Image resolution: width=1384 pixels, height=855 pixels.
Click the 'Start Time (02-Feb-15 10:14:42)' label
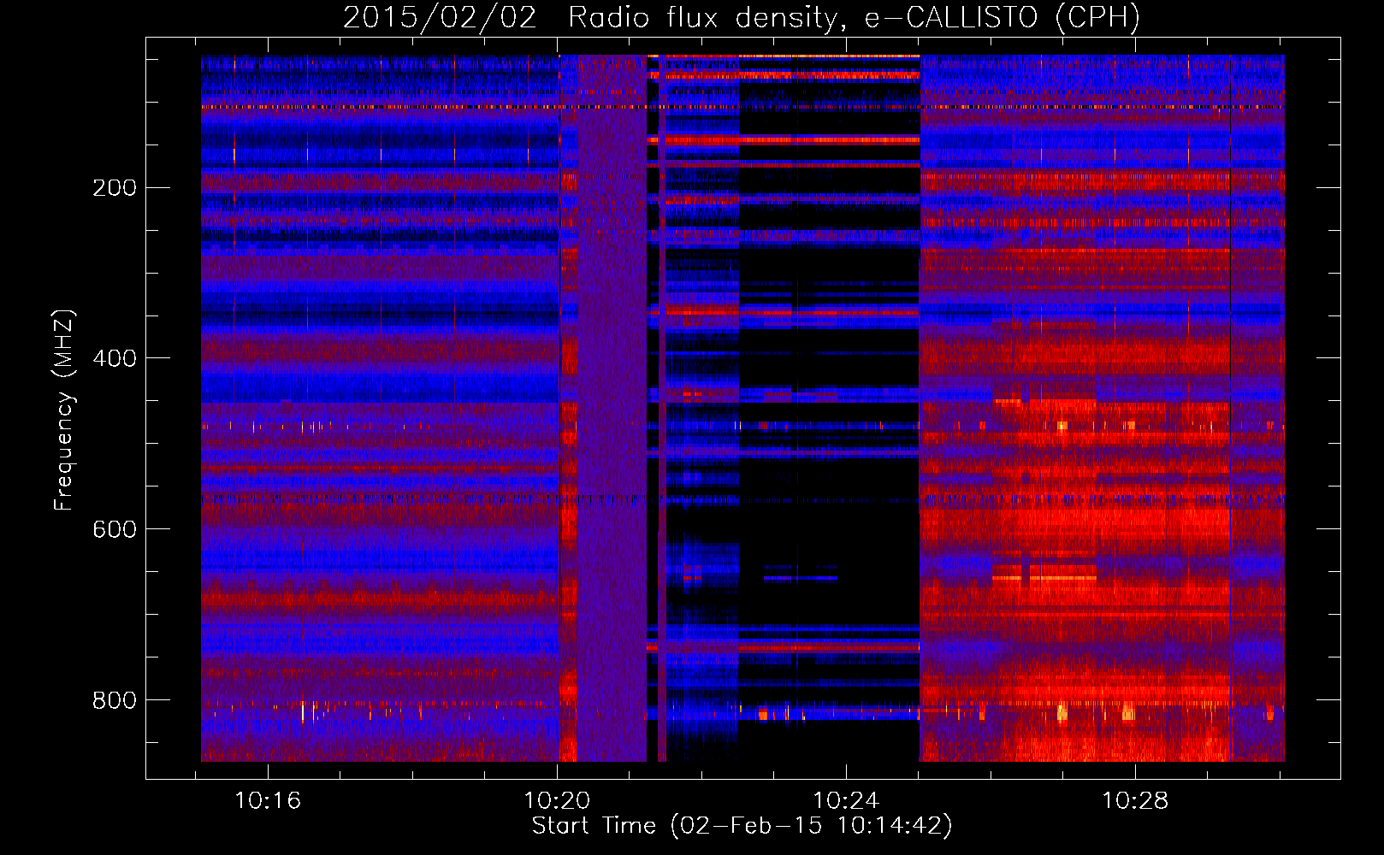pyautogui.click(x=742, y=826)
